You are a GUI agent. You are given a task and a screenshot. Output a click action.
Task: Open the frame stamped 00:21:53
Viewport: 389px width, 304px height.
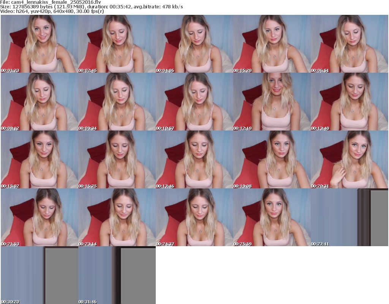(40, 217)
